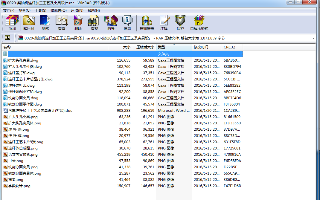This screenshot has width=320, height=200.
Task: Open the 查看 (View) tool
Action: (x=61, y=23)
